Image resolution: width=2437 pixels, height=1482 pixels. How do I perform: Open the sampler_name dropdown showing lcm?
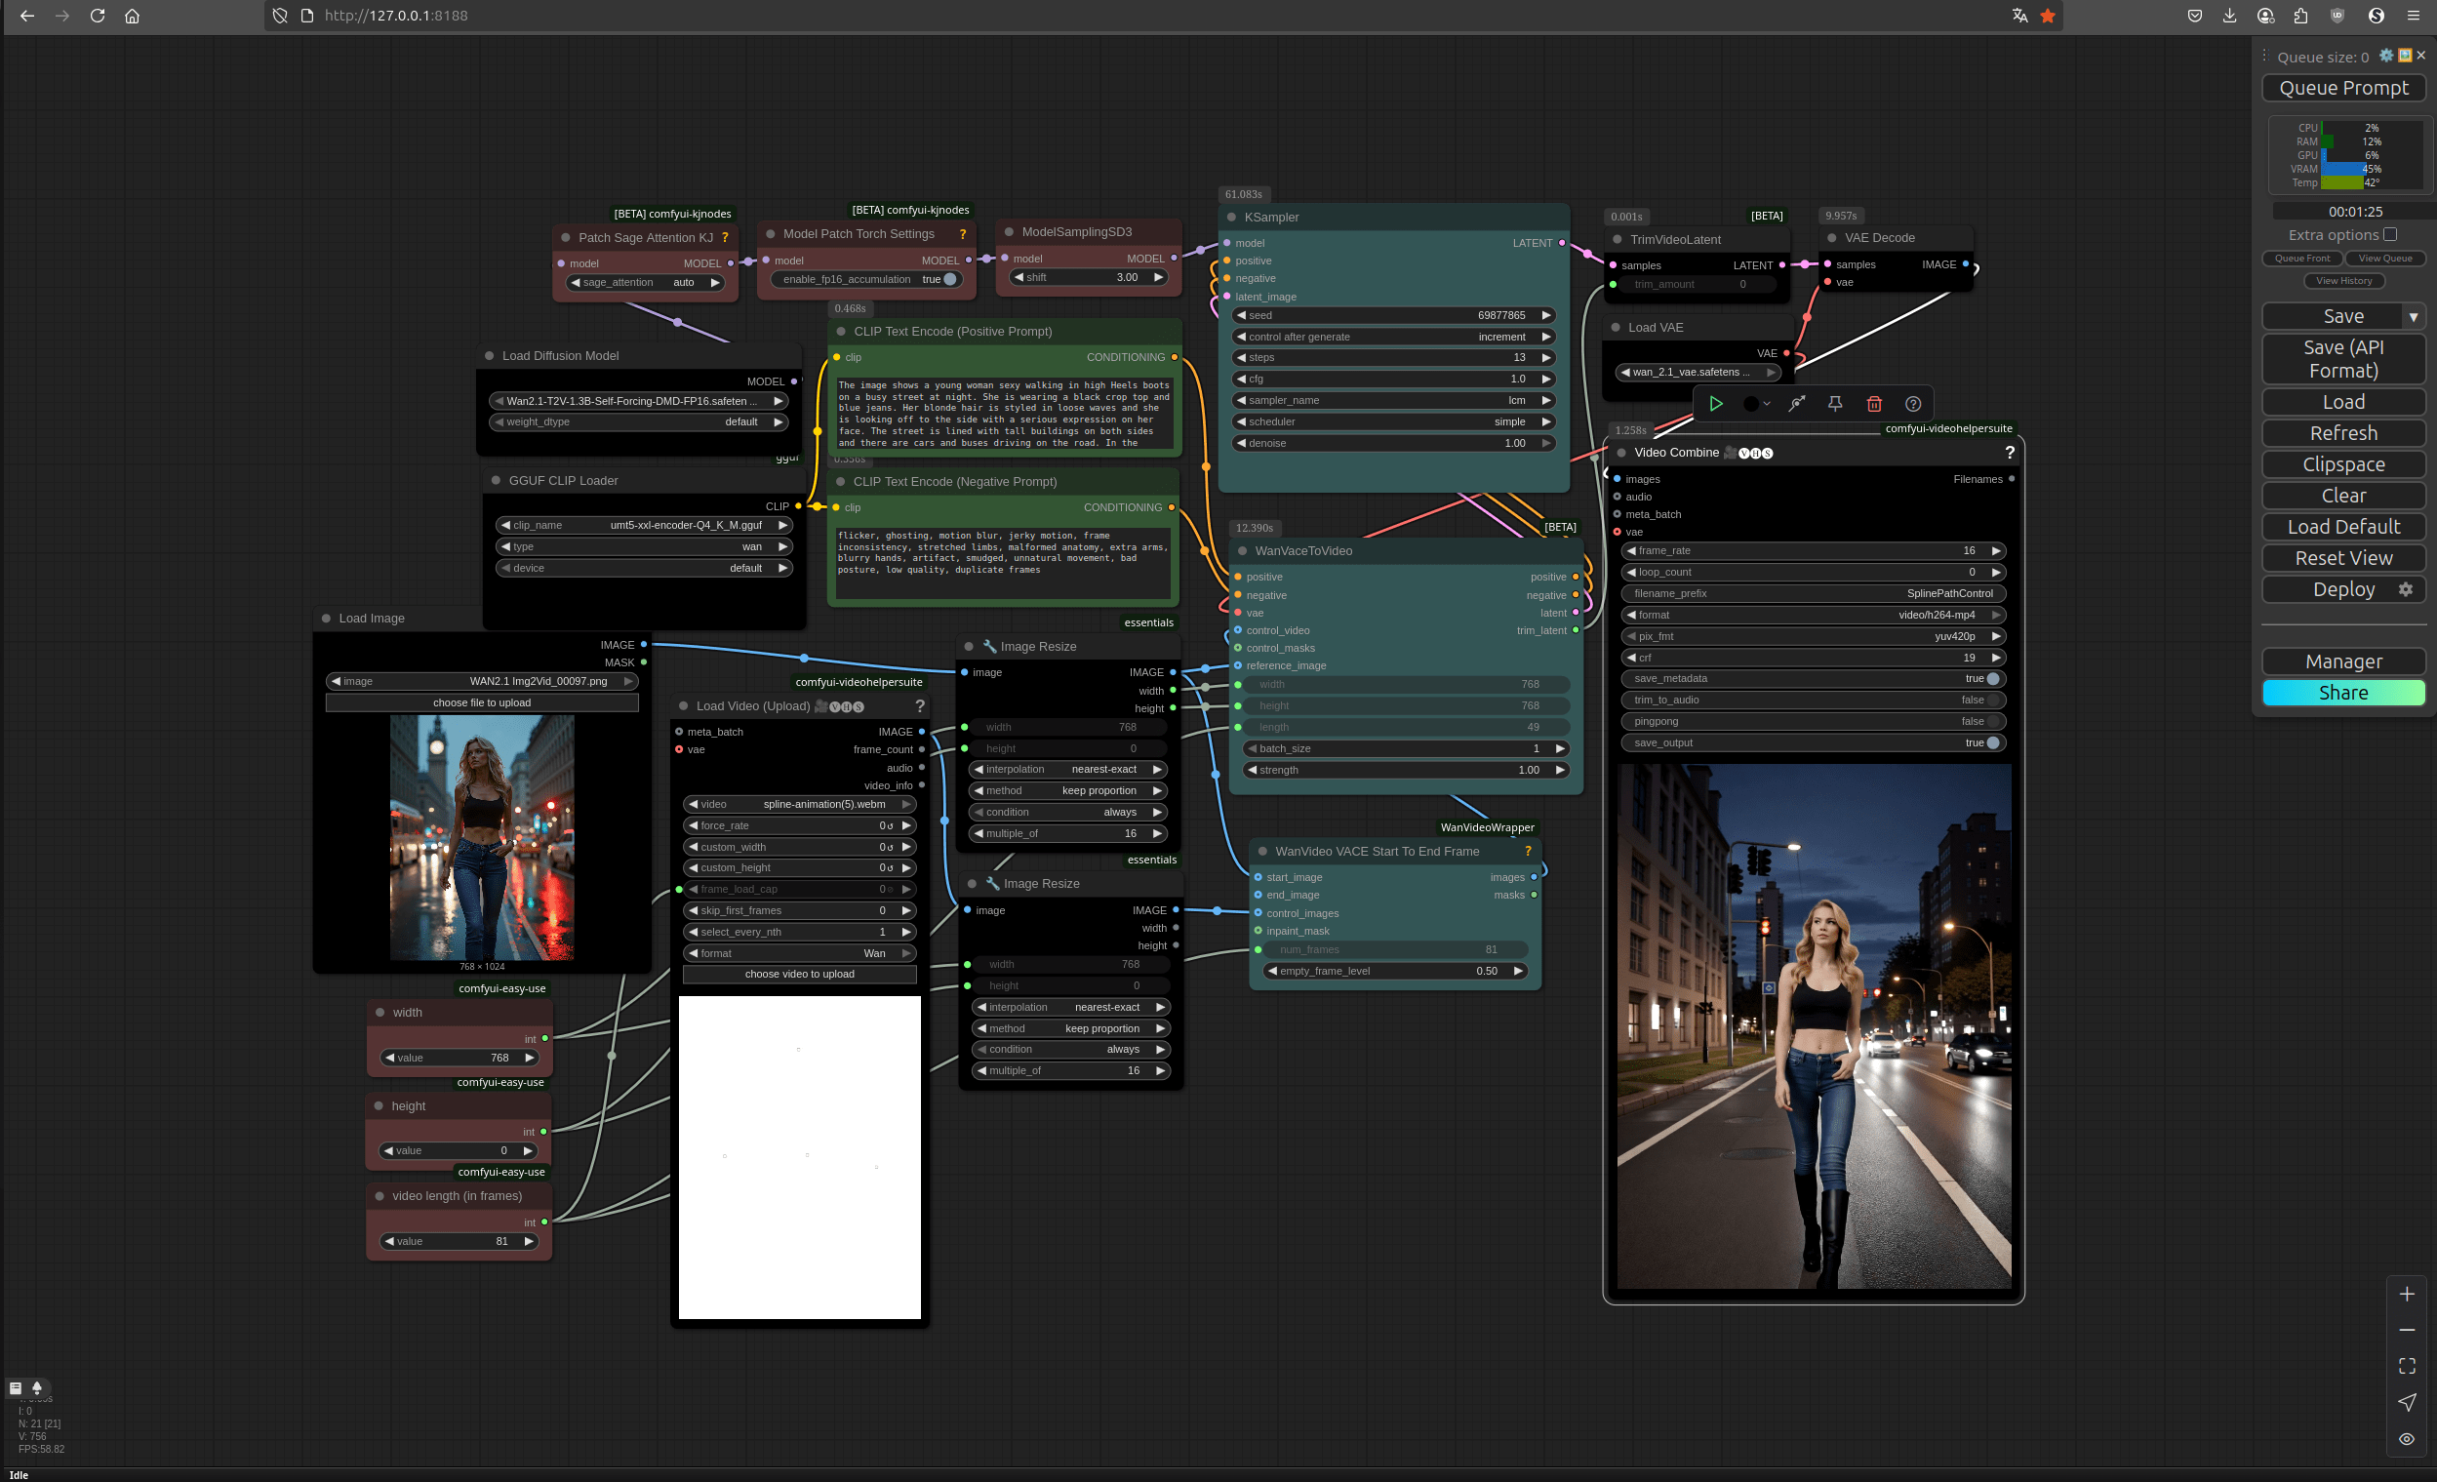coord(1393,400)
